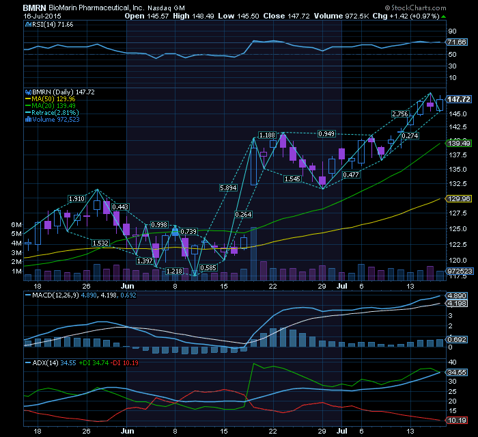This screenshot has width=478, height=437.
Task: Select the High 148.49 value in the header
Action: click(193, 16)
